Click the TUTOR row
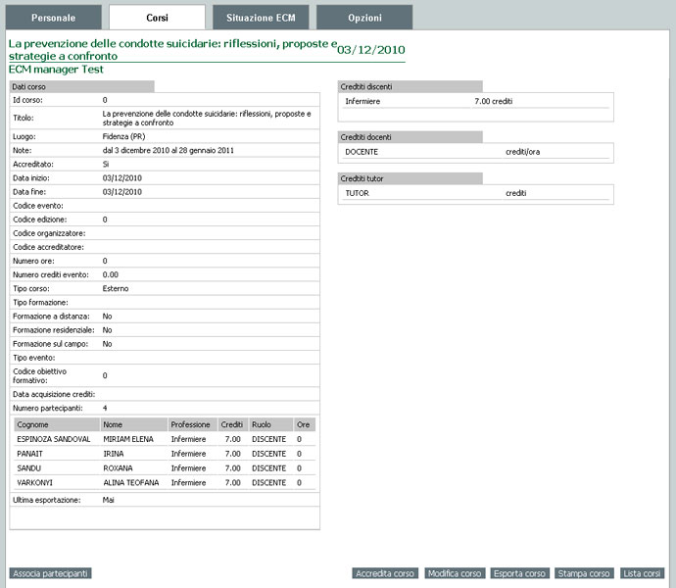 [x=475, y=193]
